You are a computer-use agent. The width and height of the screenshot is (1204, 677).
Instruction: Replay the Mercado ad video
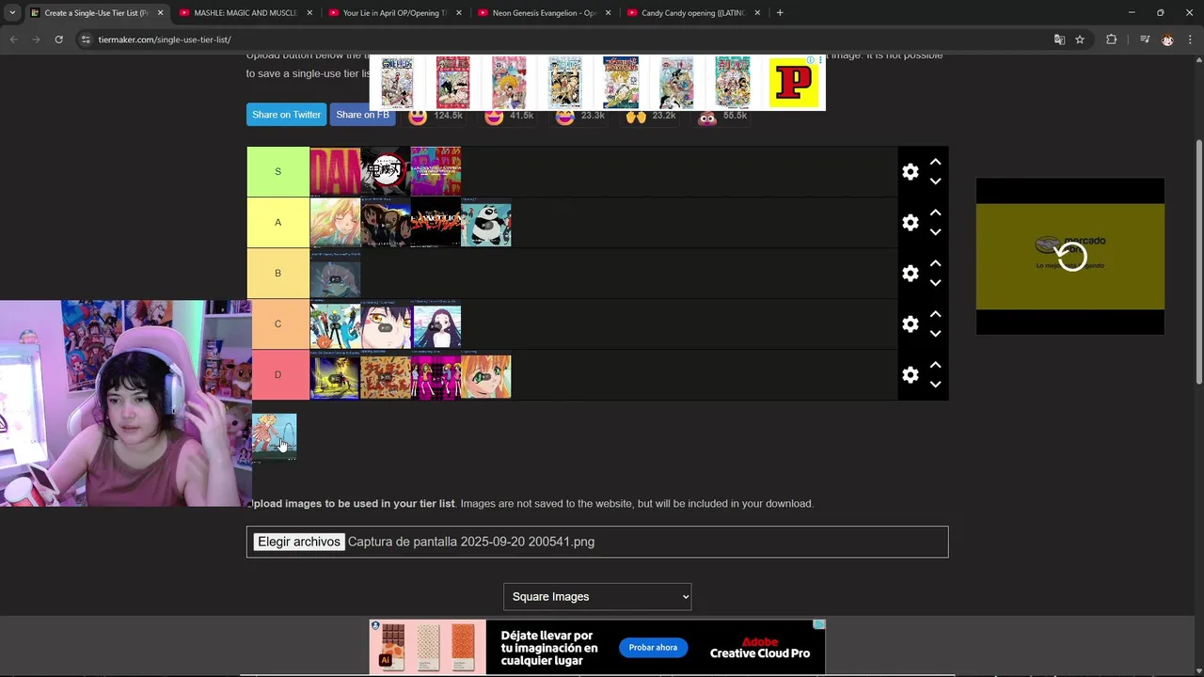(x=1070, y=256)
